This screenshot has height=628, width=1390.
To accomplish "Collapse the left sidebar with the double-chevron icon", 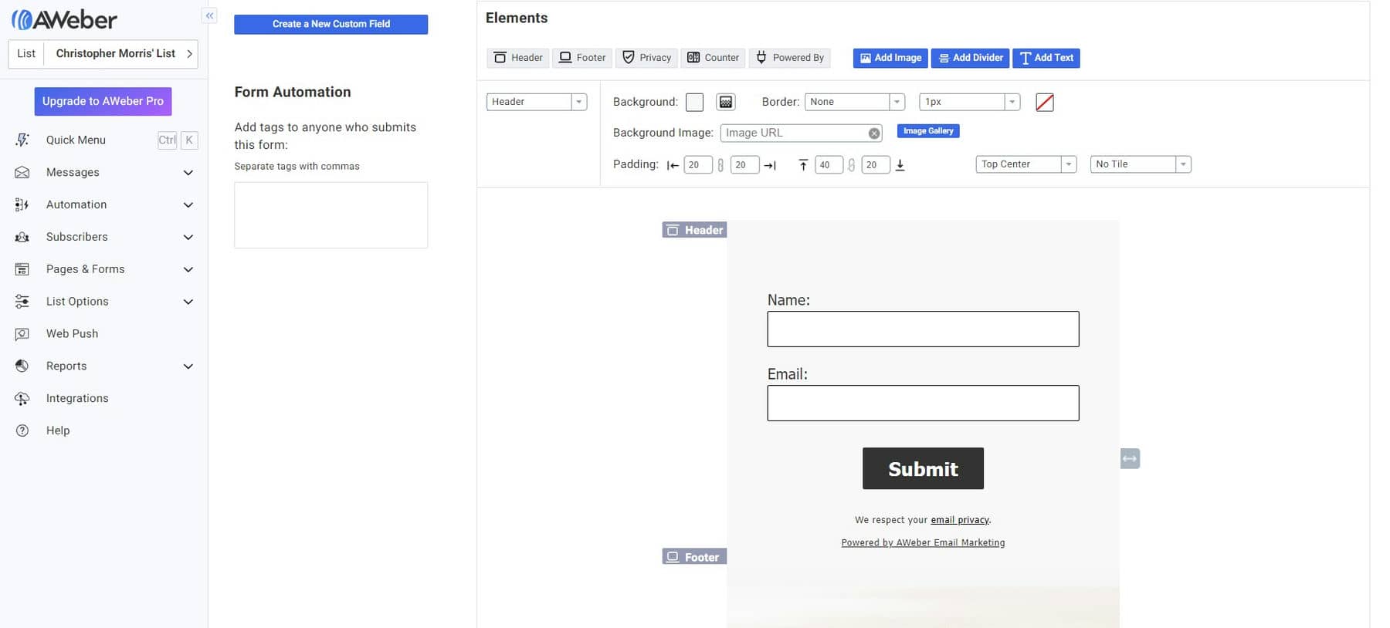I will click(x=209, y=15).
